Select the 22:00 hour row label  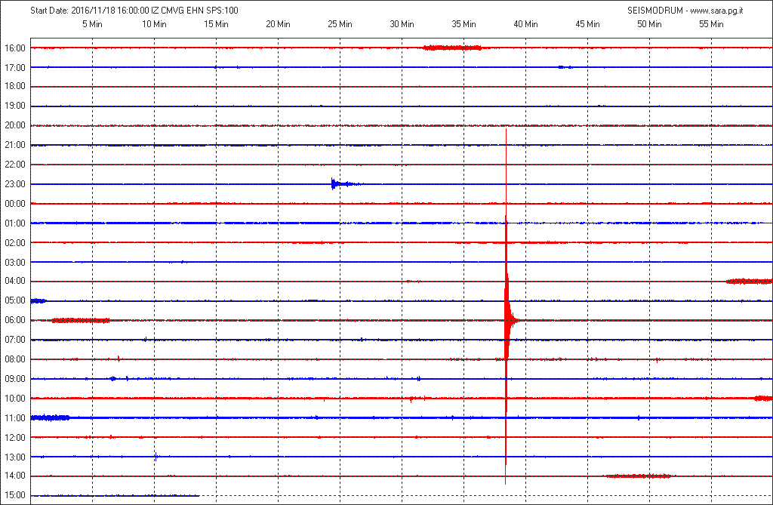coord(15,165)
